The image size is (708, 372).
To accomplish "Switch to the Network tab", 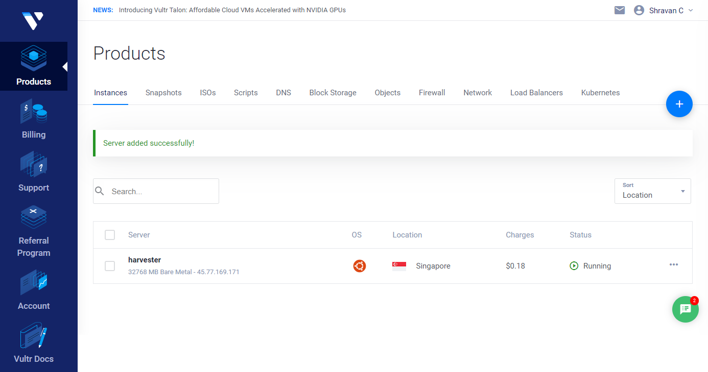I will click(x=478, y=93).
